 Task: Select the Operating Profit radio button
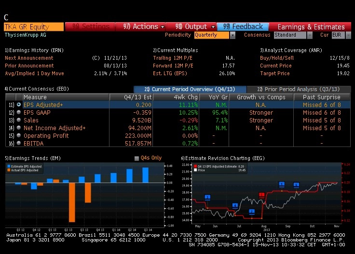pyautogui.click(x=19, y=135)
